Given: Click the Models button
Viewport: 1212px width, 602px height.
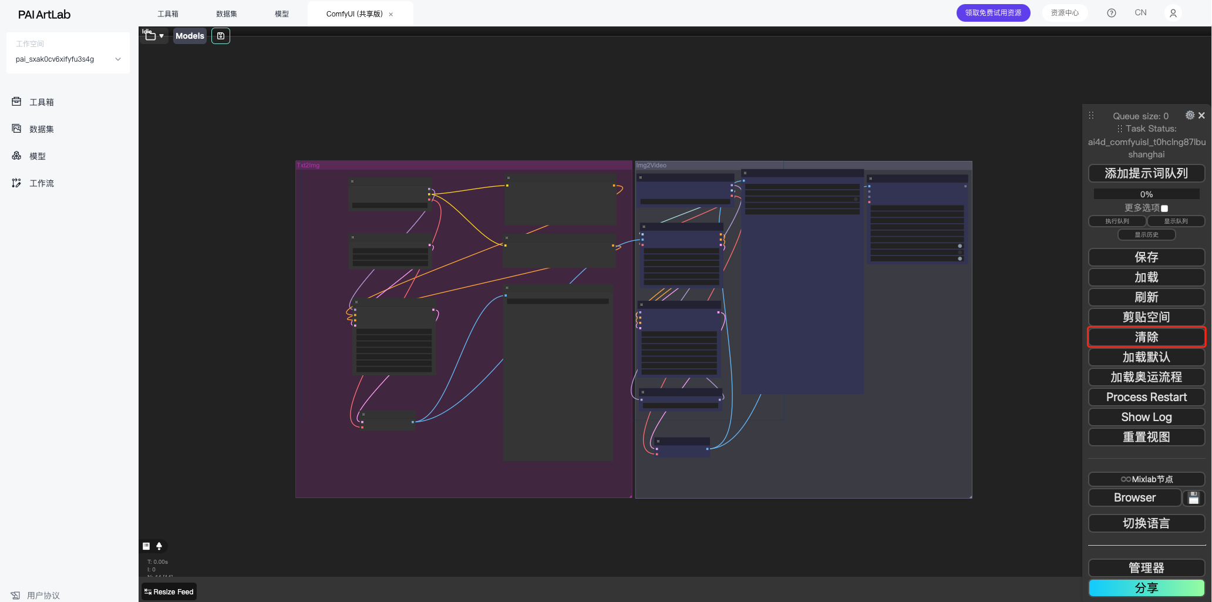Looking at the screenshot, I should point(190,36).
